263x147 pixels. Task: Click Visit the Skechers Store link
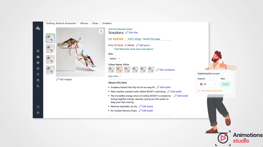(120, 29)
